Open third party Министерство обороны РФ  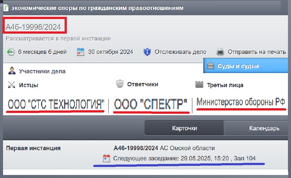click(241, 102)
